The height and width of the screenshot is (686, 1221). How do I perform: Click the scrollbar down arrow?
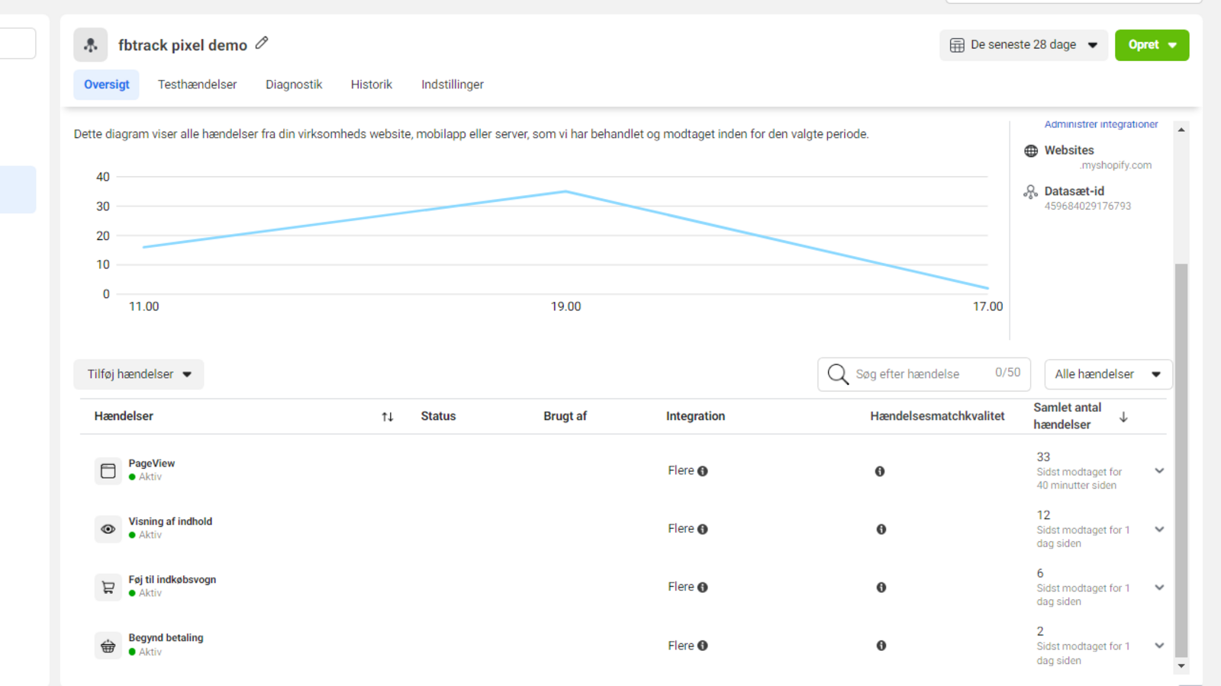click(1181, 666)
